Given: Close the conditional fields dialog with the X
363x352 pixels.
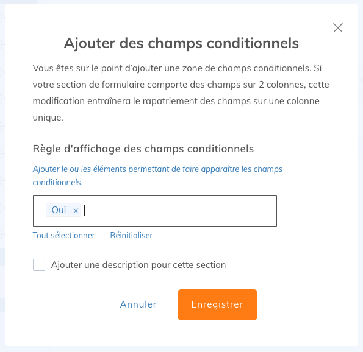Looking at the screenshot, I should [x=338, y=28].
